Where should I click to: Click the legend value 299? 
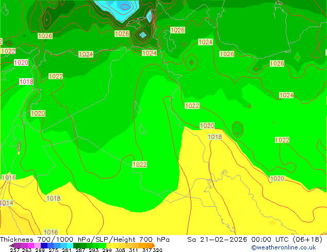107,250
